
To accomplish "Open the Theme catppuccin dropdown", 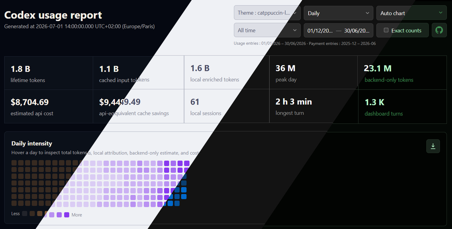I will [x=267, y=13].
